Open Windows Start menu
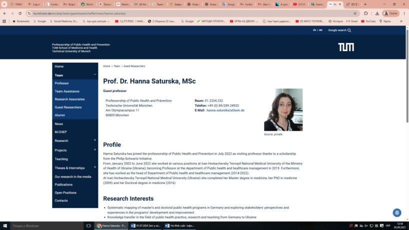Image resolution: width=409 pixels, height=230 pixels. [x=4, y=225]
